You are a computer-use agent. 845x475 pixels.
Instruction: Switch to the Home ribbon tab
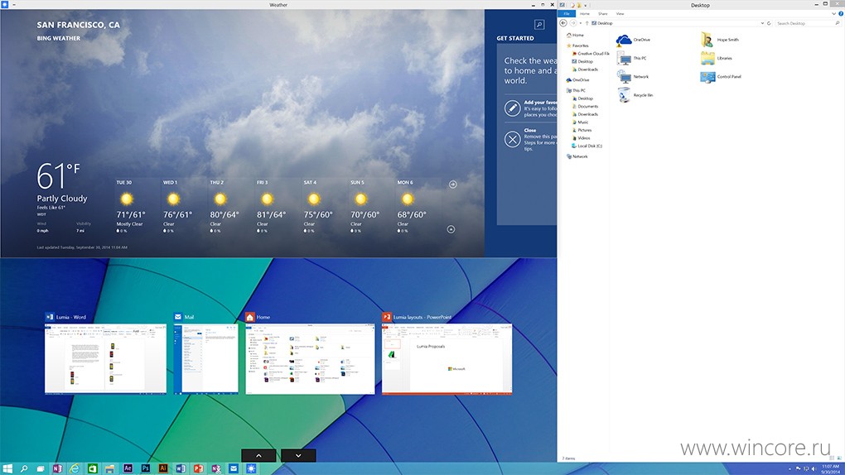click(x=585, y=13)
